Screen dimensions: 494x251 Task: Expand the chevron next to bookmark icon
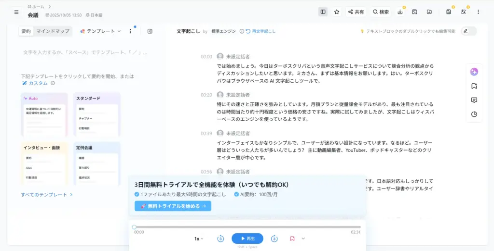303,238
